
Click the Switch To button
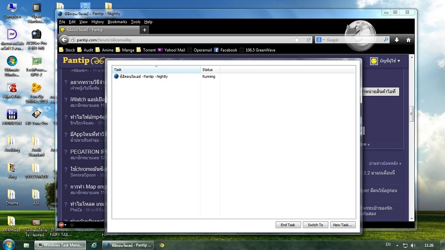click(315, 225)
